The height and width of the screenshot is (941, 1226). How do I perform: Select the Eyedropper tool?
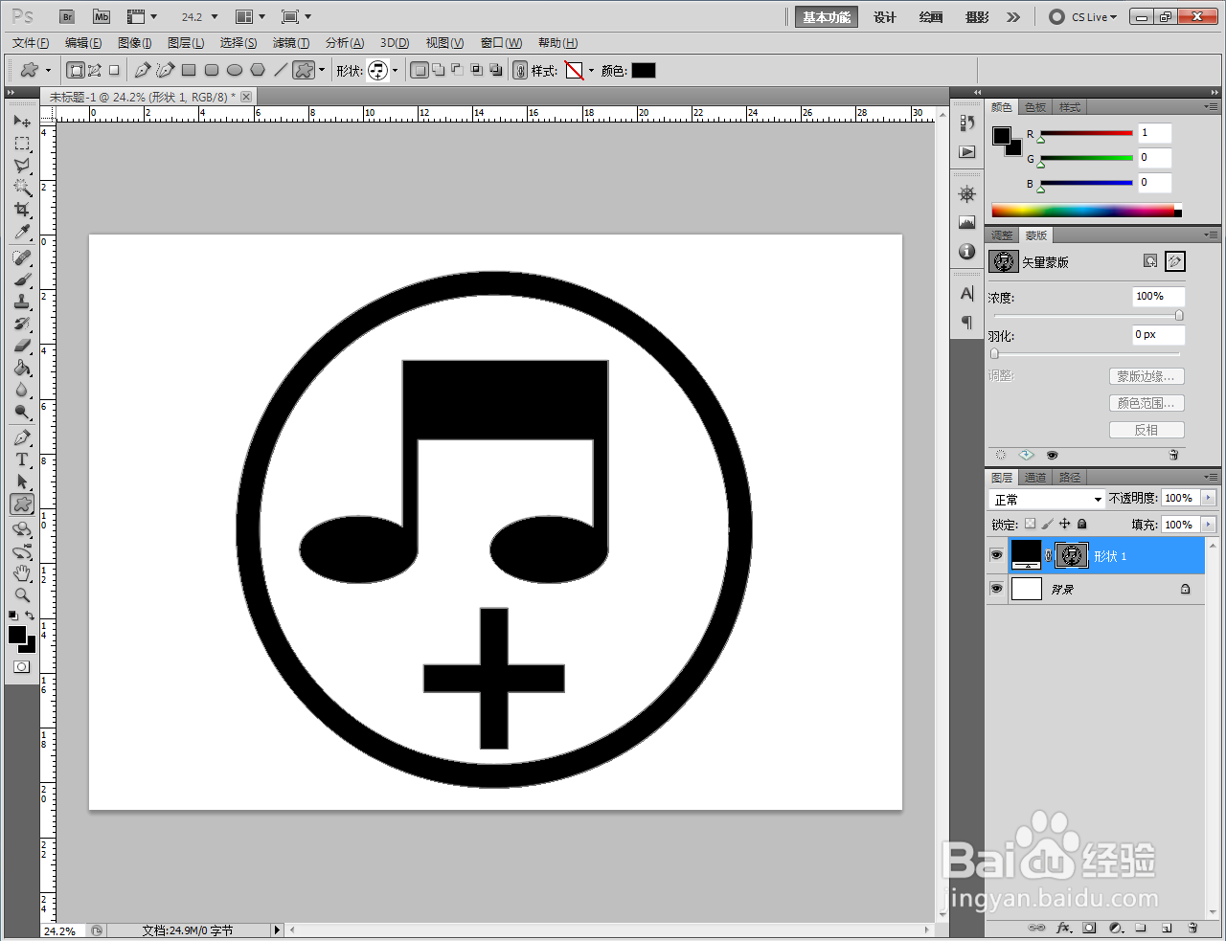[x=22, y=232]
